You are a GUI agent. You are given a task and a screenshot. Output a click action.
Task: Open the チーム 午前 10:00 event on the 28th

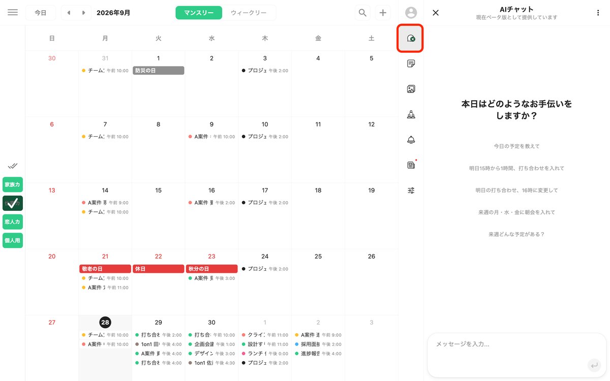105,335
